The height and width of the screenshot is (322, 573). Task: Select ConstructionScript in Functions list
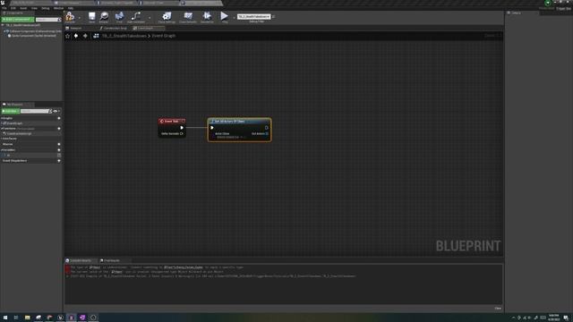tap(19, 133)
